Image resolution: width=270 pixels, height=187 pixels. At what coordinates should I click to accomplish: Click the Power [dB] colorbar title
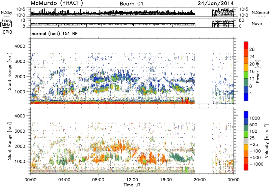258,71
